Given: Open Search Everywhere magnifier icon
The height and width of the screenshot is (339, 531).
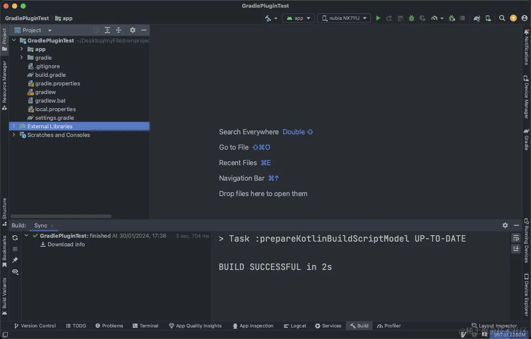Looking at the screenshot, I should click(x=502, y=18).
